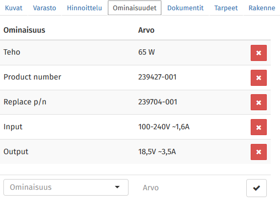280x201 pixels.
Task: Open the Dokumentit tab
Action: pyautogui.click(x=185, y=8)
